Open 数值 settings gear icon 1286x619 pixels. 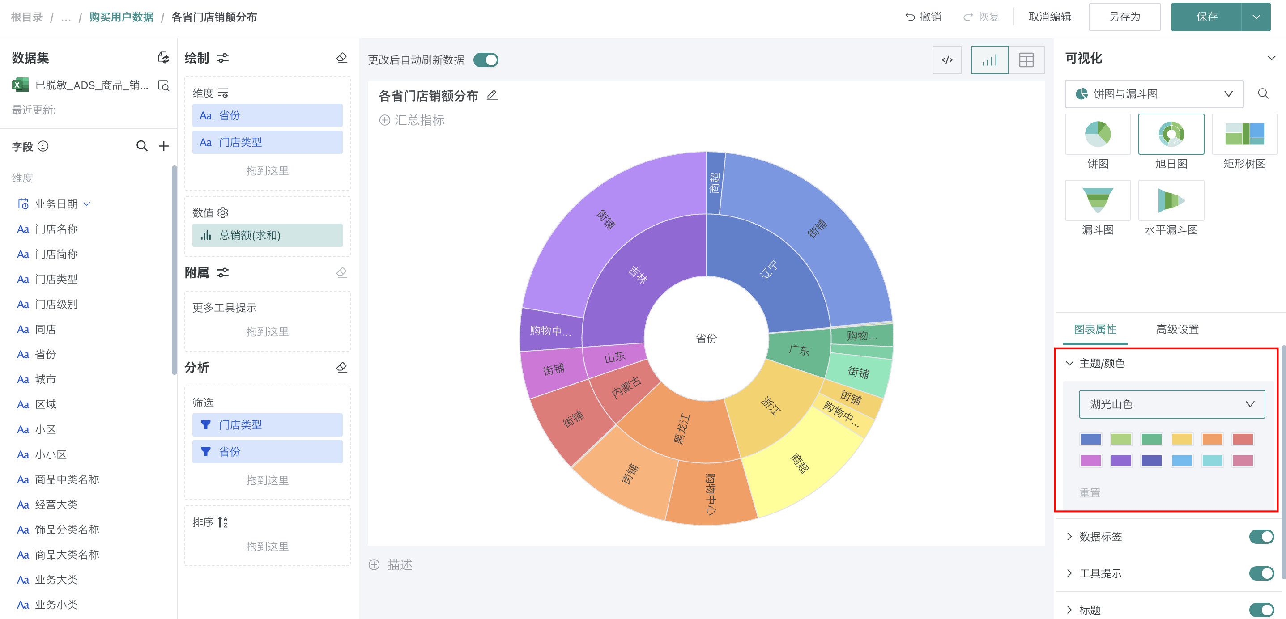(x=223, y=212)
